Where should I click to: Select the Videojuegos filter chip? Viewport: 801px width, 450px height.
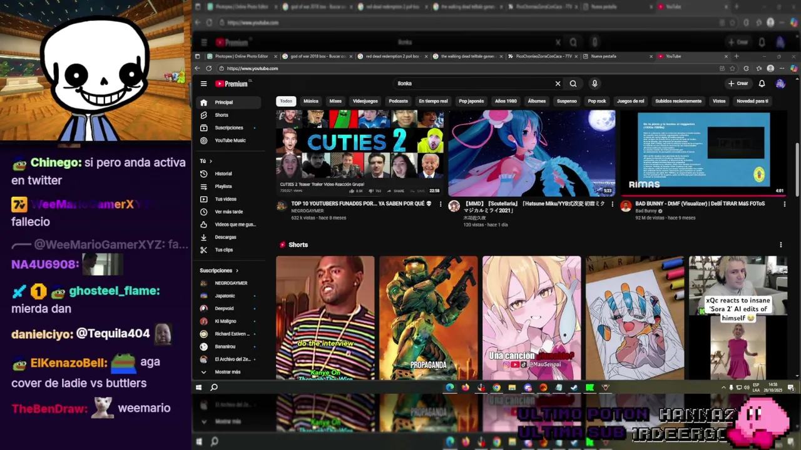(x=365, y=101)
